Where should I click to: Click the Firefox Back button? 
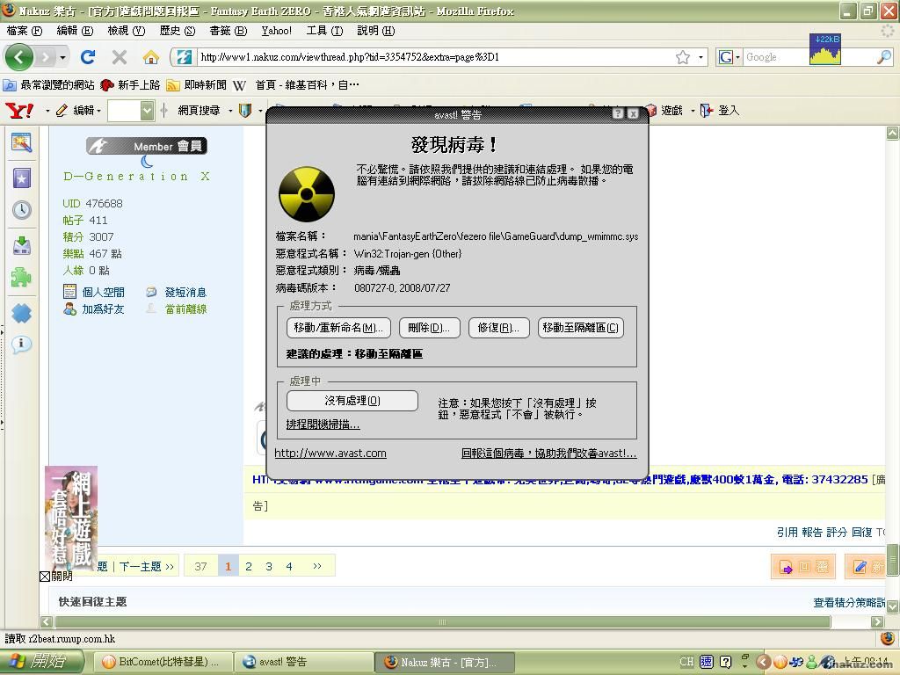tap(19, 57)
